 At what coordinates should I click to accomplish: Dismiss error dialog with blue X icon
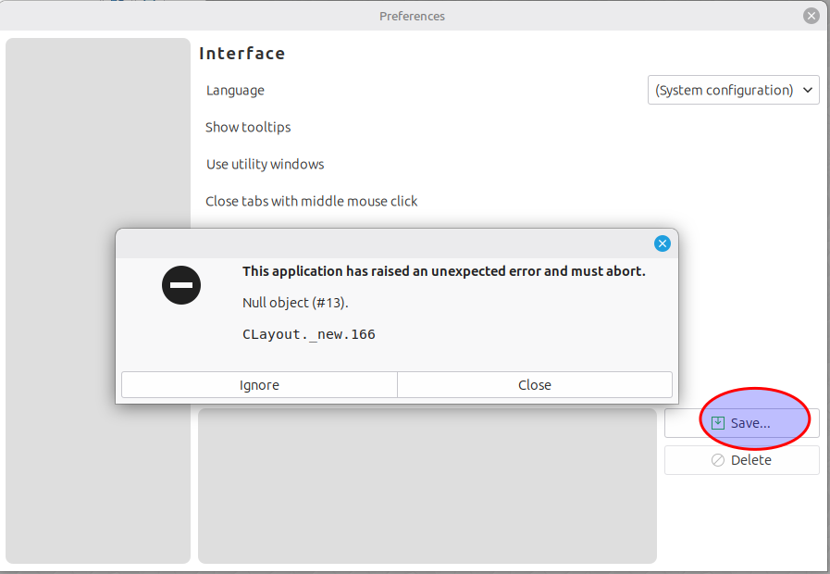click(662, 243)
